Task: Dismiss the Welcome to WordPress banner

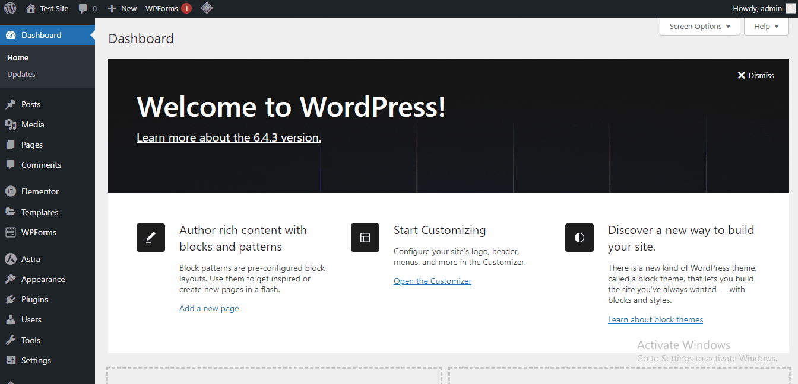Action: point(755,75)
